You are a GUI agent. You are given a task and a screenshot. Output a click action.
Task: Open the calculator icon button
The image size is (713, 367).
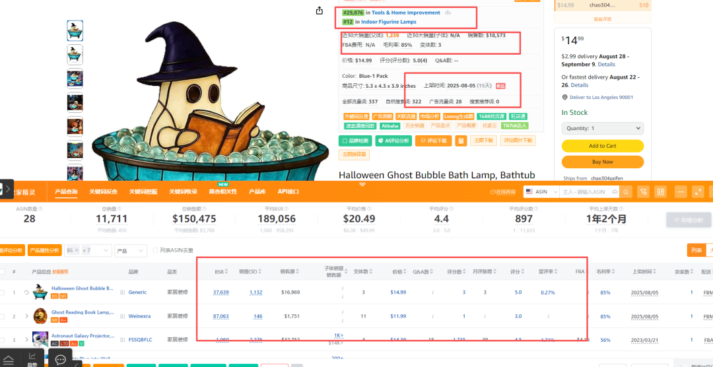(461, 141)
